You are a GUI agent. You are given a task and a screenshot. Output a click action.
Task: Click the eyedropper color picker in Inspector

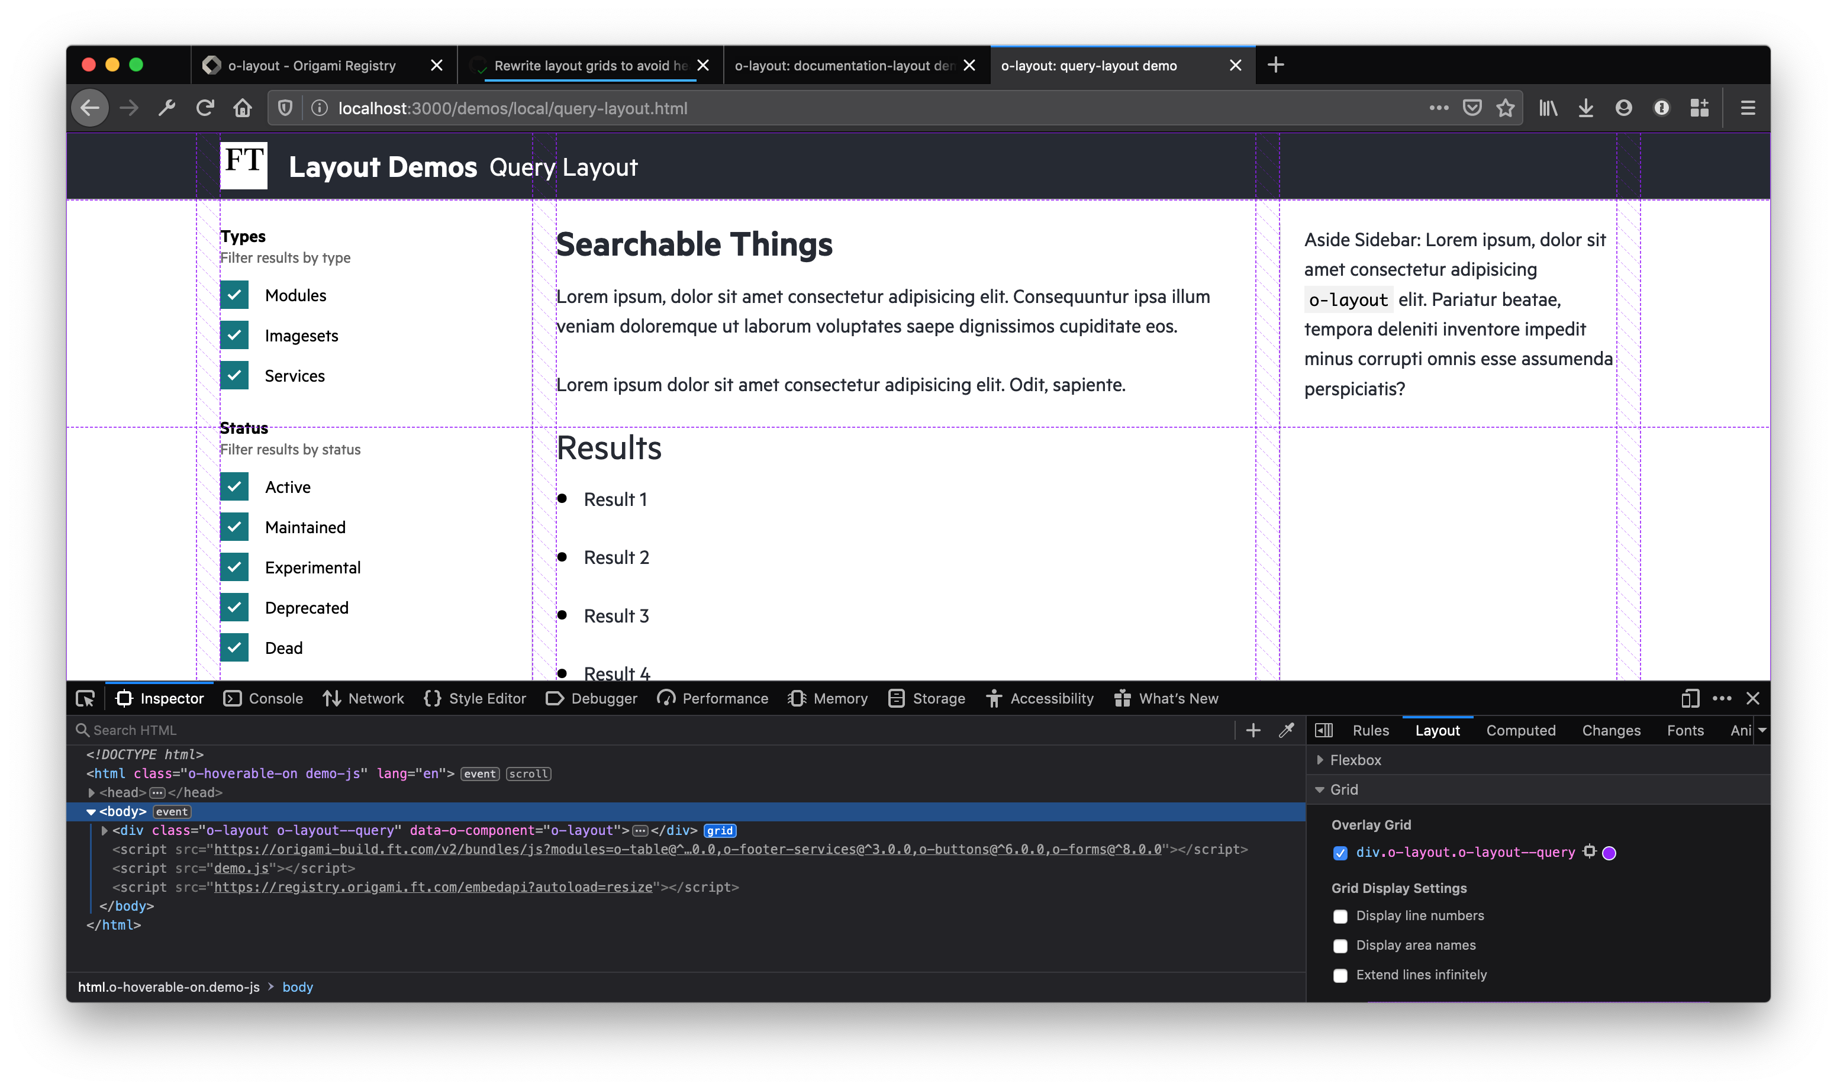point(1286,730)
